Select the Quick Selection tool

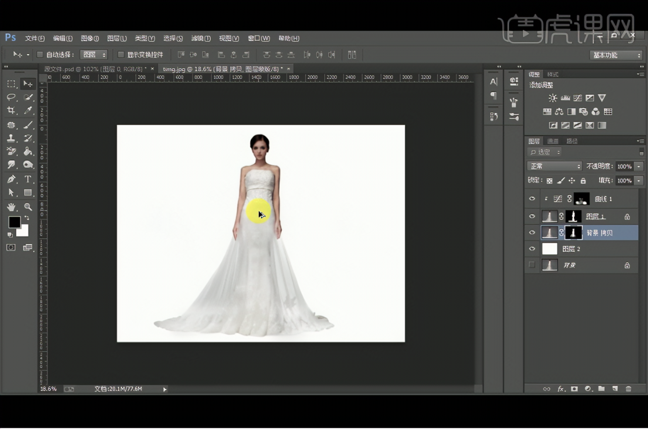coord(28,97)
